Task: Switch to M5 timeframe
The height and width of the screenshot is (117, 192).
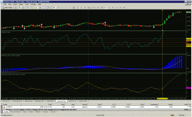Action: coord(98,8)
